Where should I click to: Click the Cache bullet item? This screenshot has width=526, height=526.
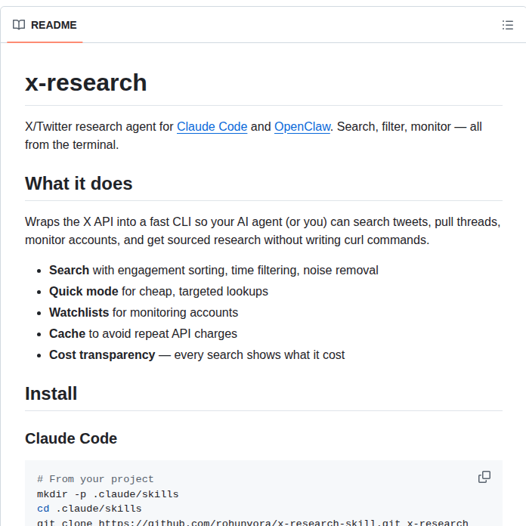[67, 333]
